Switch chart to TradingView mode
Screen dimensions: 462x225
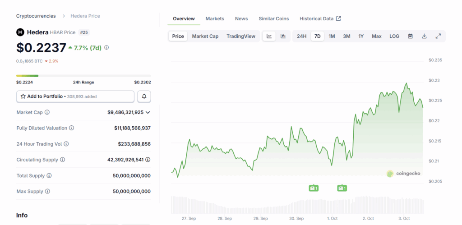pyautogui.click(x=240, y=36)
